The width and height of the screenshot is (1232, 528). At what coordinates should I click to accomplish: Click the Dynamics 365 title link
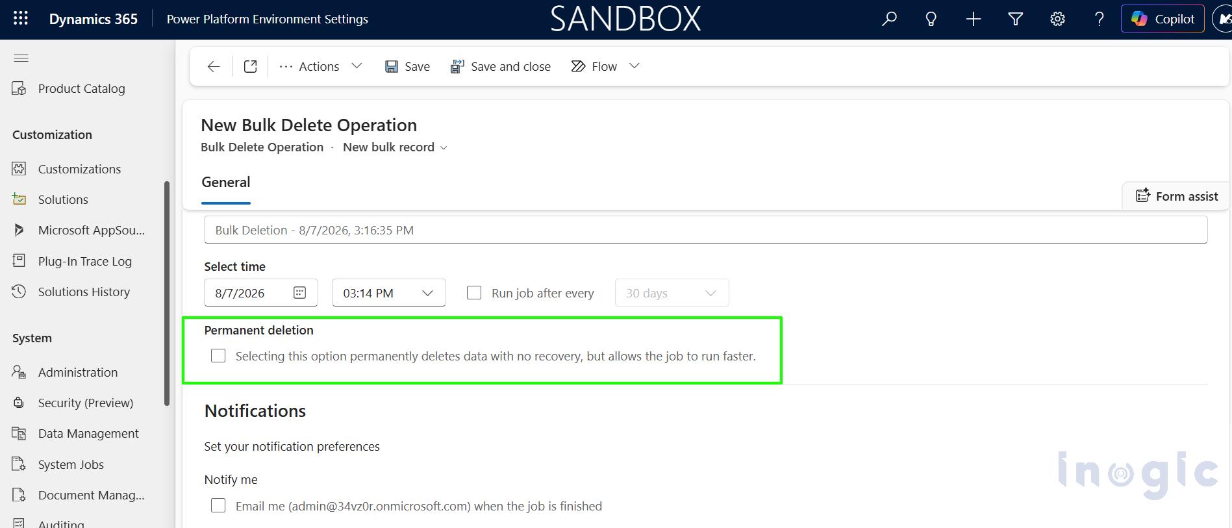click(x=94, y=19)
